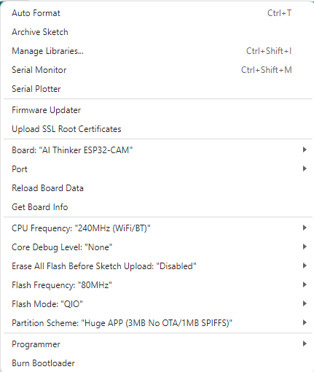Open Manage Libraries… entry
Viewport: 314px width, 372px height.
coord(158,51)
